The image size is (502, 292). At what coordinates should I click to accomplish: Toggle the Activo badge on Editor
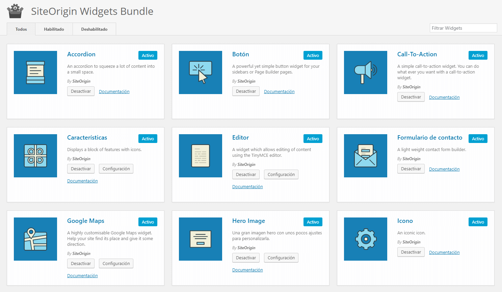pyautogui.click(x=313, y=138)
